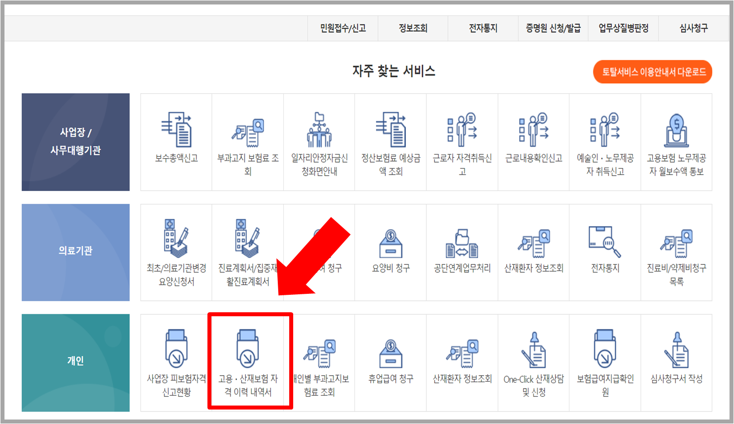Select the 요양비 청구 icon
Image resolution: width=734 pixels, height=424 pixels.
pyautogui.click(x=390, y=252)
